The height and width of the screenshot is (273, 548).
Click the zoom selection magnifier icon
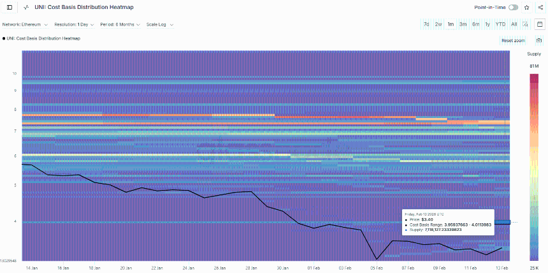525,24
